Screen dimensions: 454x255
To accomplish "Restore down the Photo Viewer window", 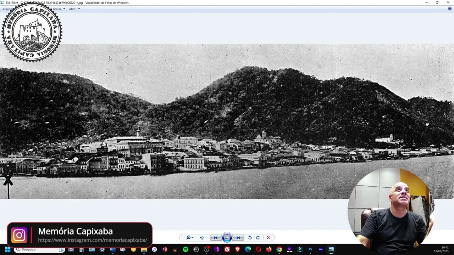I will 437,2.
